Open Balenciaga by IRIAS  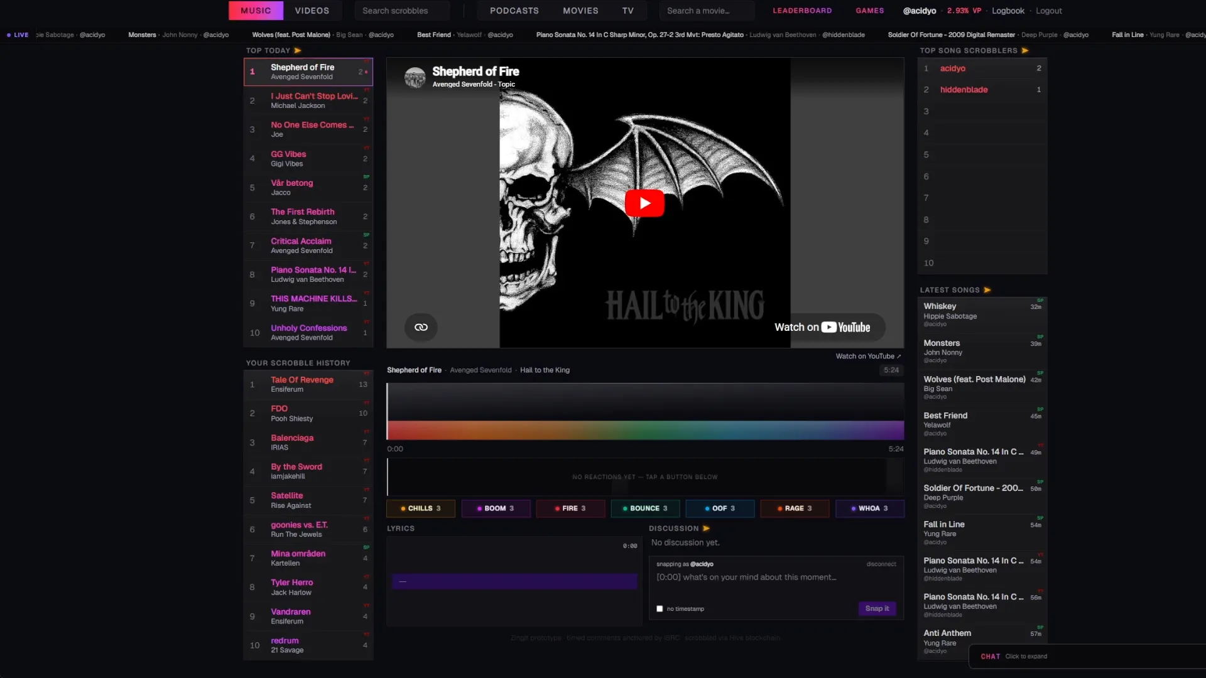click(308, 442)
